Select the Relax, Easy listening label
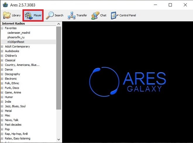This screenshot has width=193, height=143. pos(18,138)
